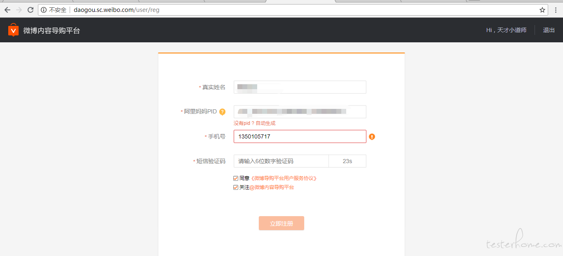
Task: Click the 阿里妈妈PID field label
Action: tap(200, 112)
